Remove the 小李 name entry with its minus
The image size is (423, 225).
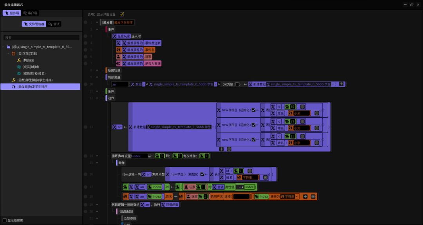pyautogui.click(x=317, y=143)
